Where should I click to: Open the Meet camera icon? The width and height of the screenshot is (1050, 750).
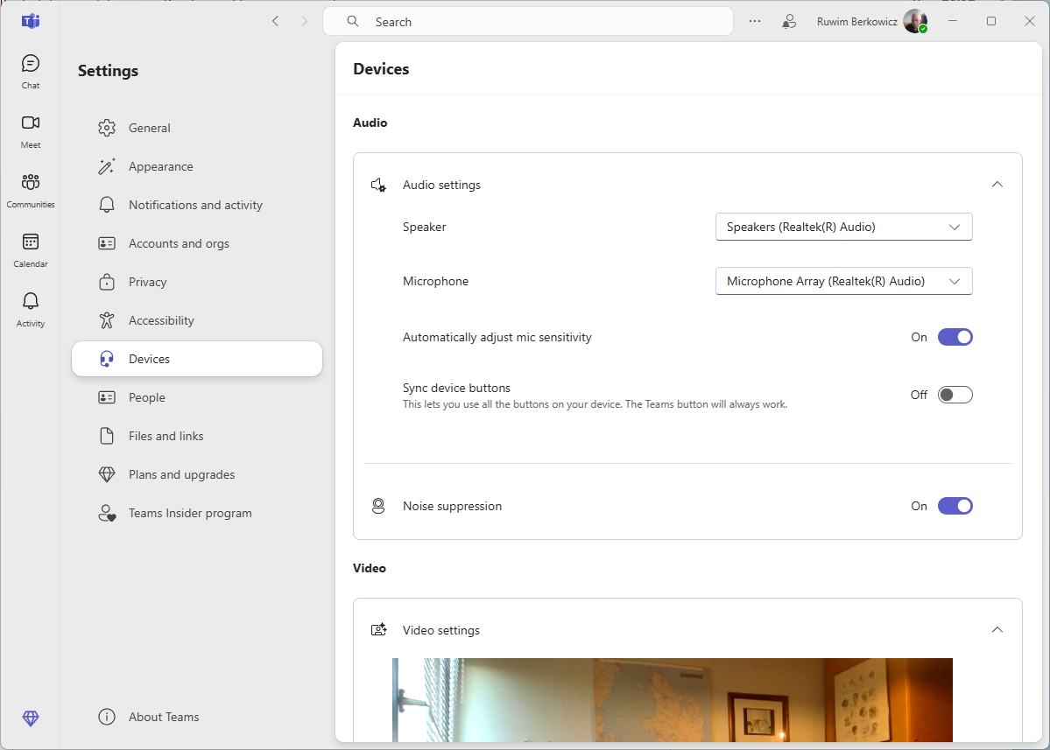pyautogui.click(x=30, y=123)
